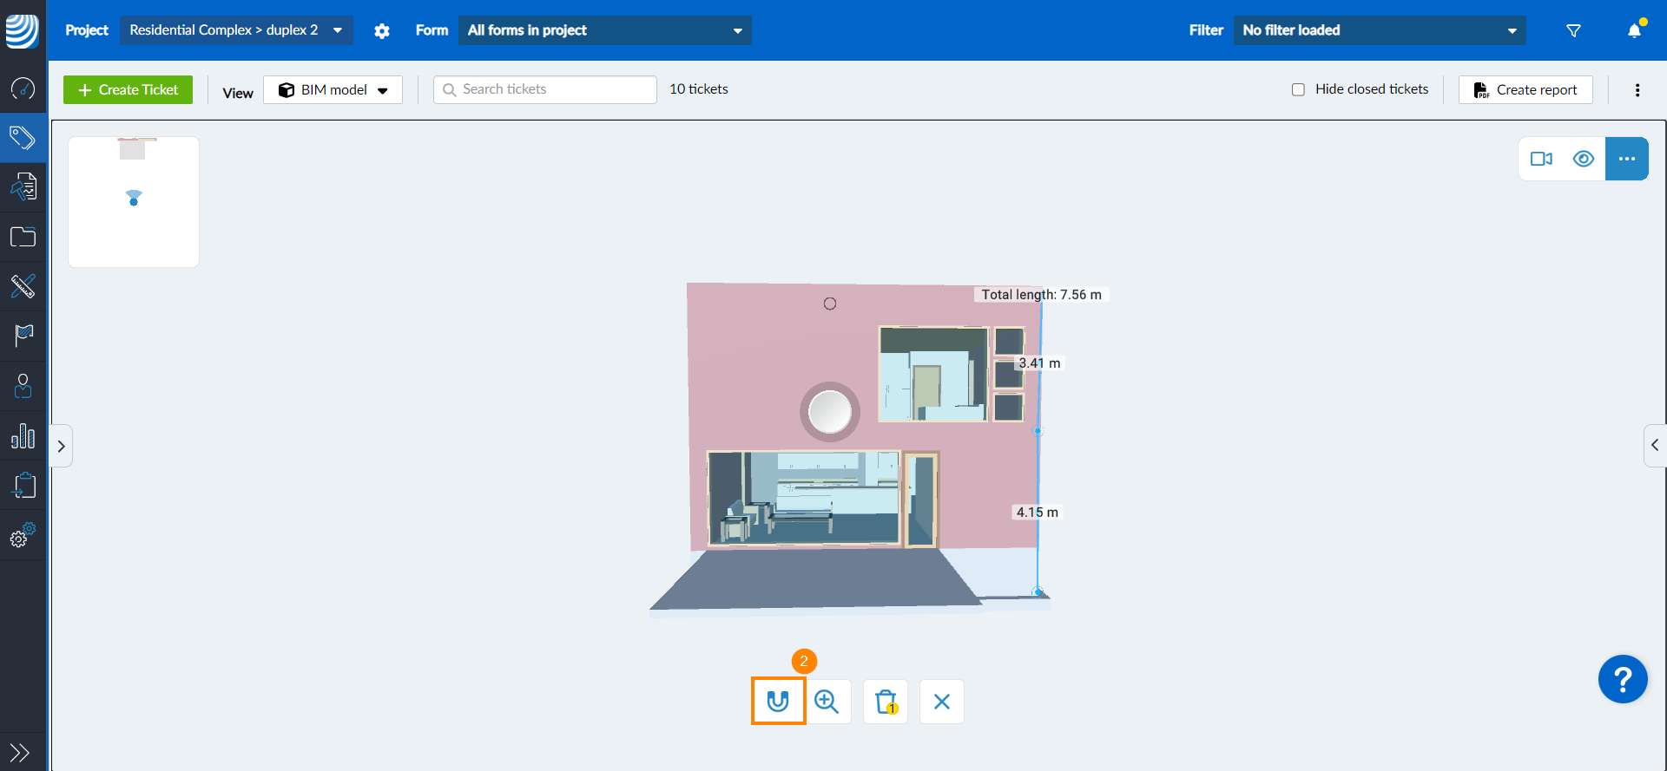1667x771 pixels.
Task: Click the Create Ticket button
Action: (128, 90)
